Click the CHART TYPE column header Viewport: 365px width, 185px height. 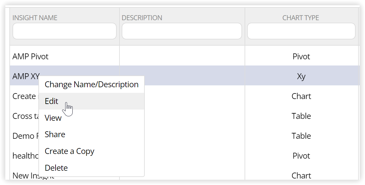coord(300,18)
